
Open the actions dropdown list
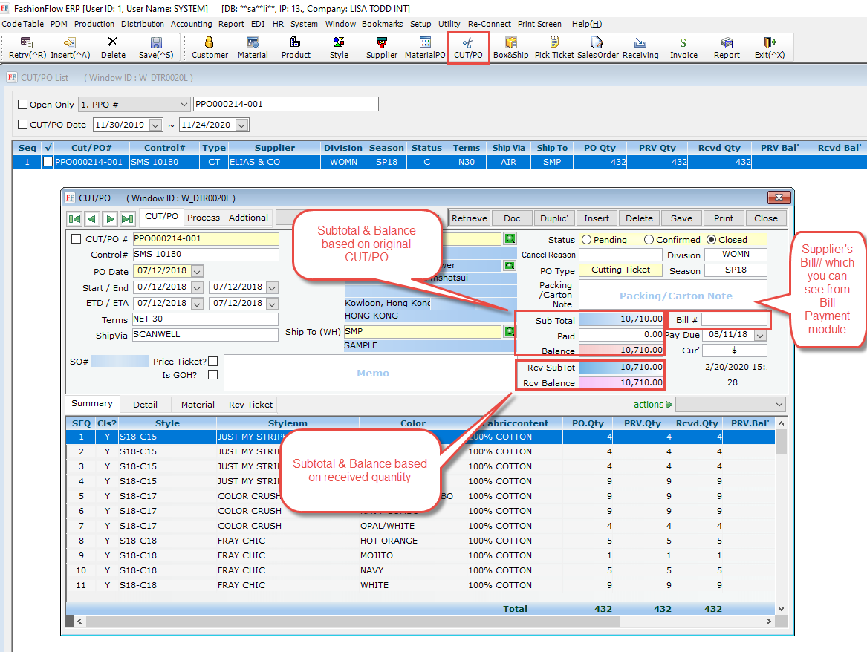tap(779, 405)
